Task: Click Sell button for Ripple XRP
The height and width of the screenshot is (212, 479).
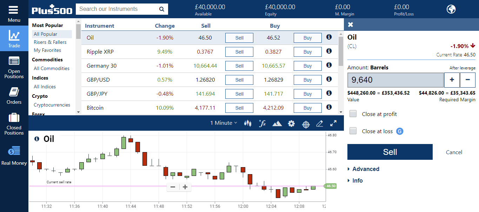Action: (239, 52)
